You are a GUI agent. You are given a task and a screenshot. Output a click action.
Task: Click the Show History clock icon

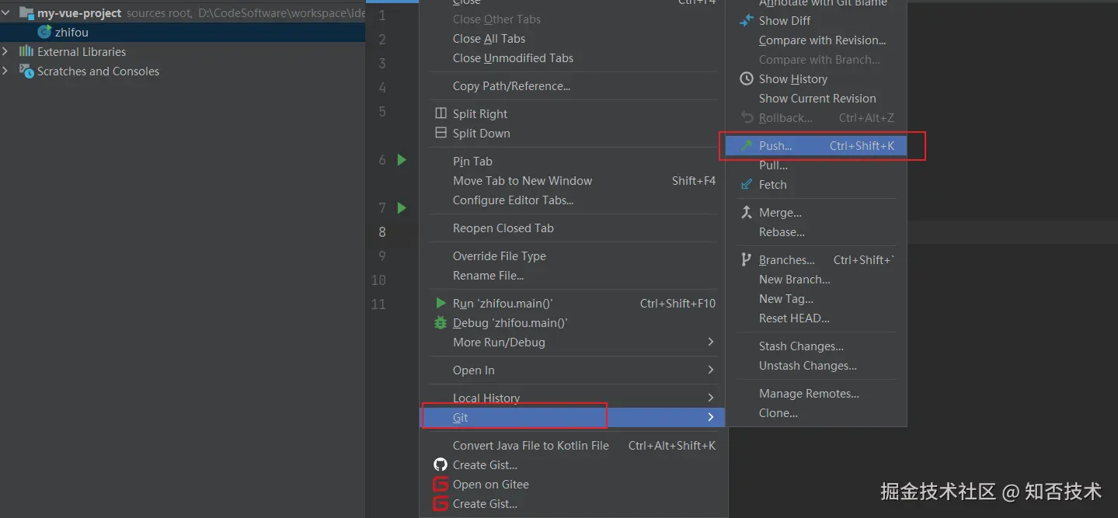click(747, 79)
